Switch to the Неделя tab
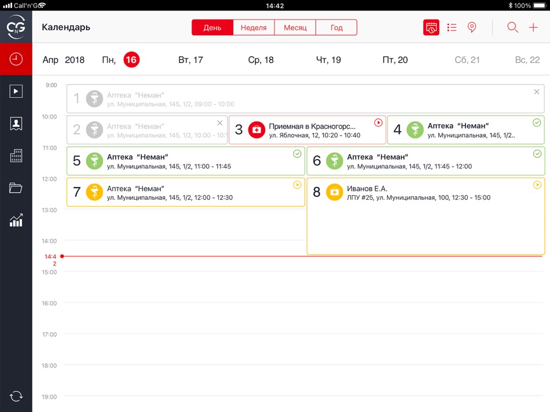The image size is (550, 412). click(254, 27)
